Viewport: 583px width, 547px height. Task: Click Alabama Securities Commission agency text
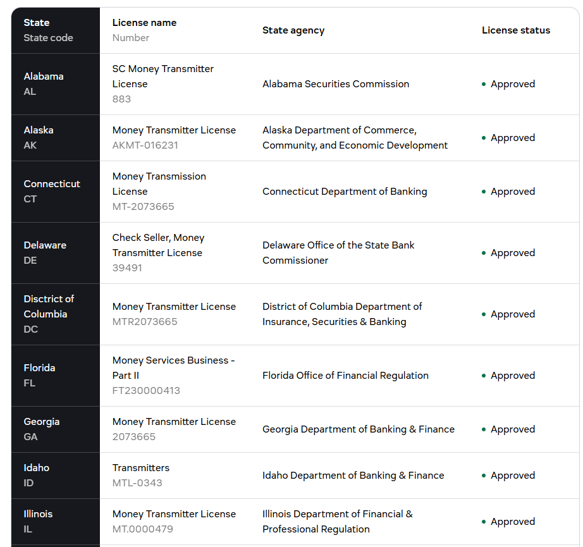pos(336,84)
